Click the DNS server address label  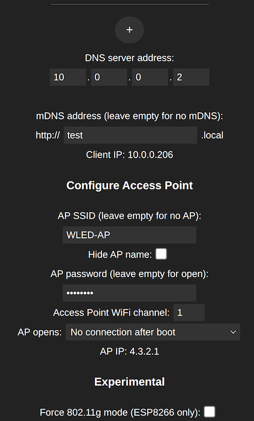pyautogui.click(x=130, y=58)
